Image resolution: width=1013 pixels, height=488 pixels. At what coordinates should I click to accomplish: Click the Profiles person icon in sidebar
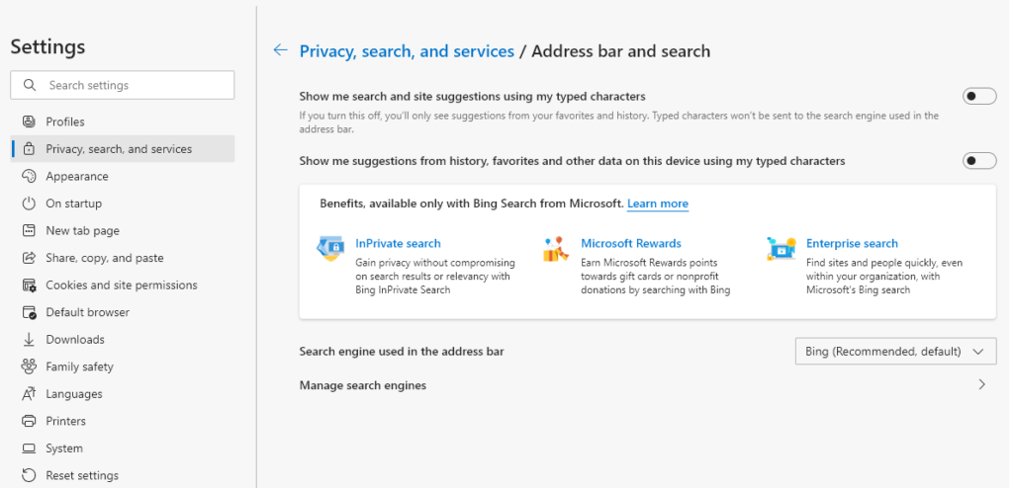click(29, 122)
